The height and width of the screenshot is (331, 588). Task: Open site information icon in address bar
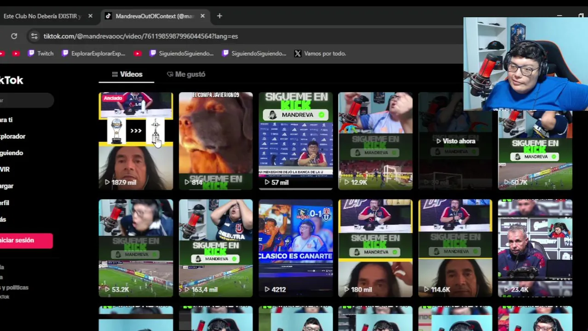pos(34,36)
